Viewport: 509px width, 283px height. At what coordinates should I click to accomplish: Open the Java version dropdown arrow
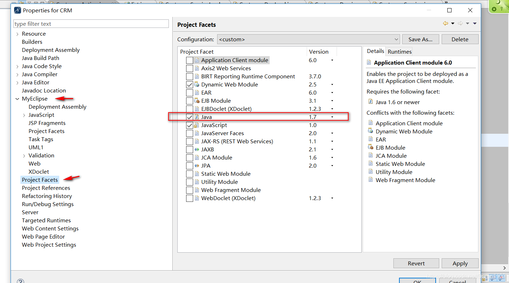tap(332, 117)
